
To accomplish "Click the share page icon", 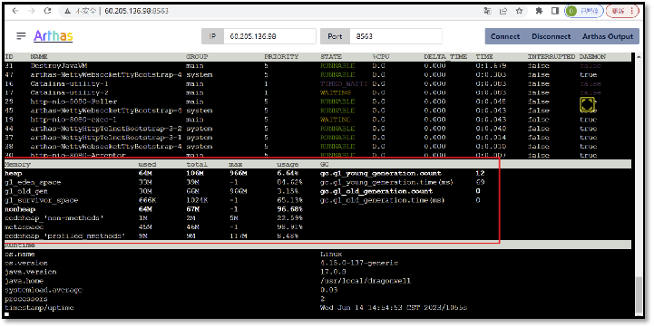I will pyautogui.click(x=503, y=11).
